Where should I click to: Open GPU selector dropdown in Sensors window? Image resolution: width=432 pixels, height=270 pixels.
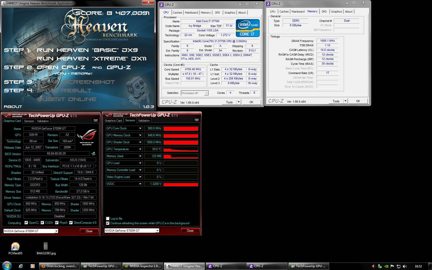tap(157, 231)
